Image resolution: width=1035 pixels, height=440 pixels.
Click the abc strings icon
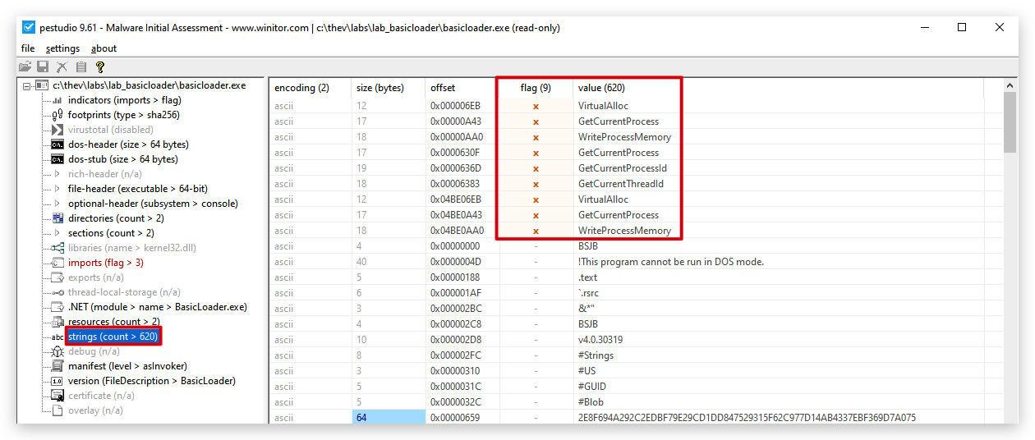pos(57,337)
